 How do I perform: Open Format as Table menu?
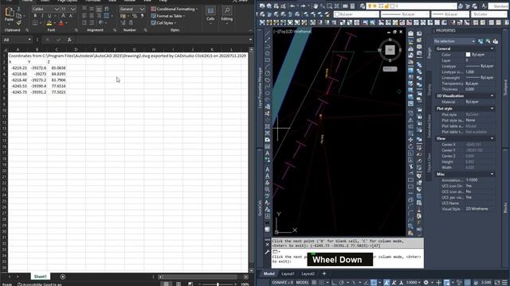[168, 16]
